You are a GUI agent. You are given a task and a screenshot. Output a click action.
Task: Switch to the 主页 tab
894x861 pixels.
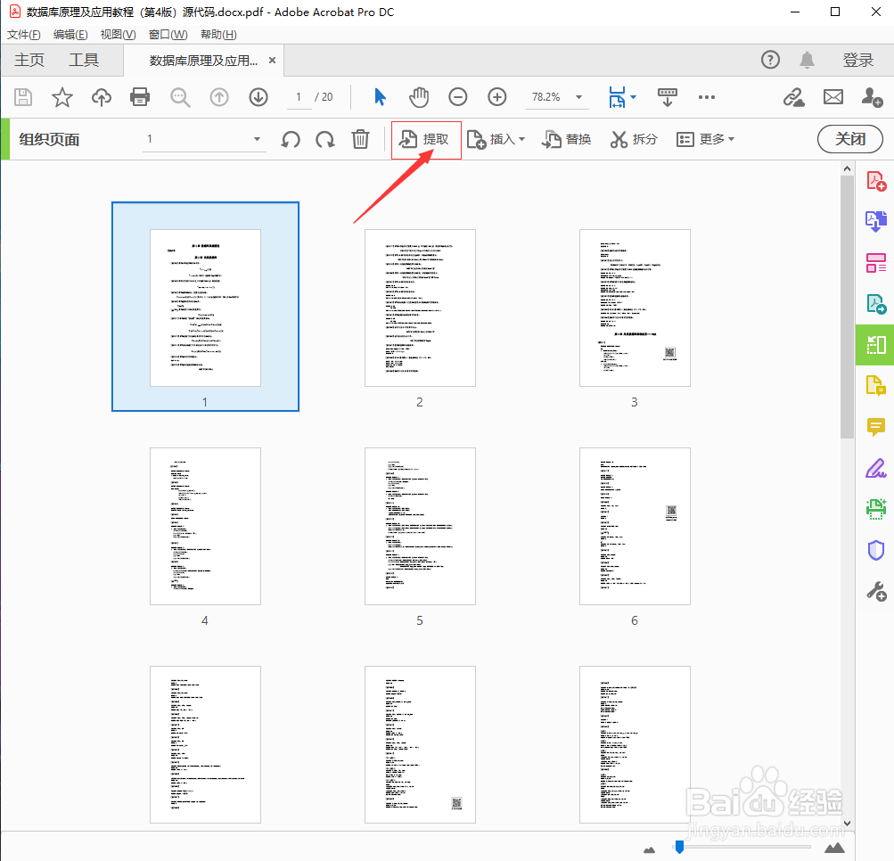point(29,60)
